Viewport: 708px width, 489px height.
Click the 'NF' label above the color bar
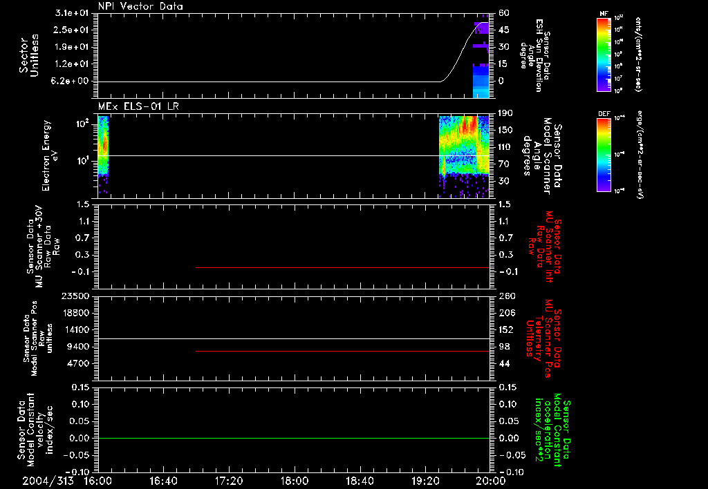604,14
